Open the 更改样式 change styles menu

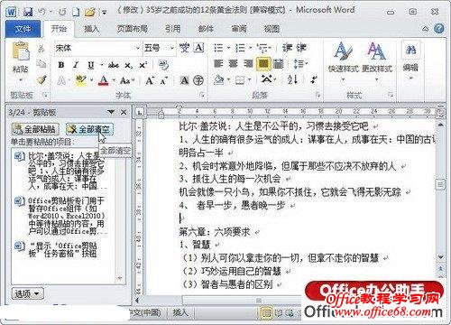pyautogui.click(x=377, y=60)
